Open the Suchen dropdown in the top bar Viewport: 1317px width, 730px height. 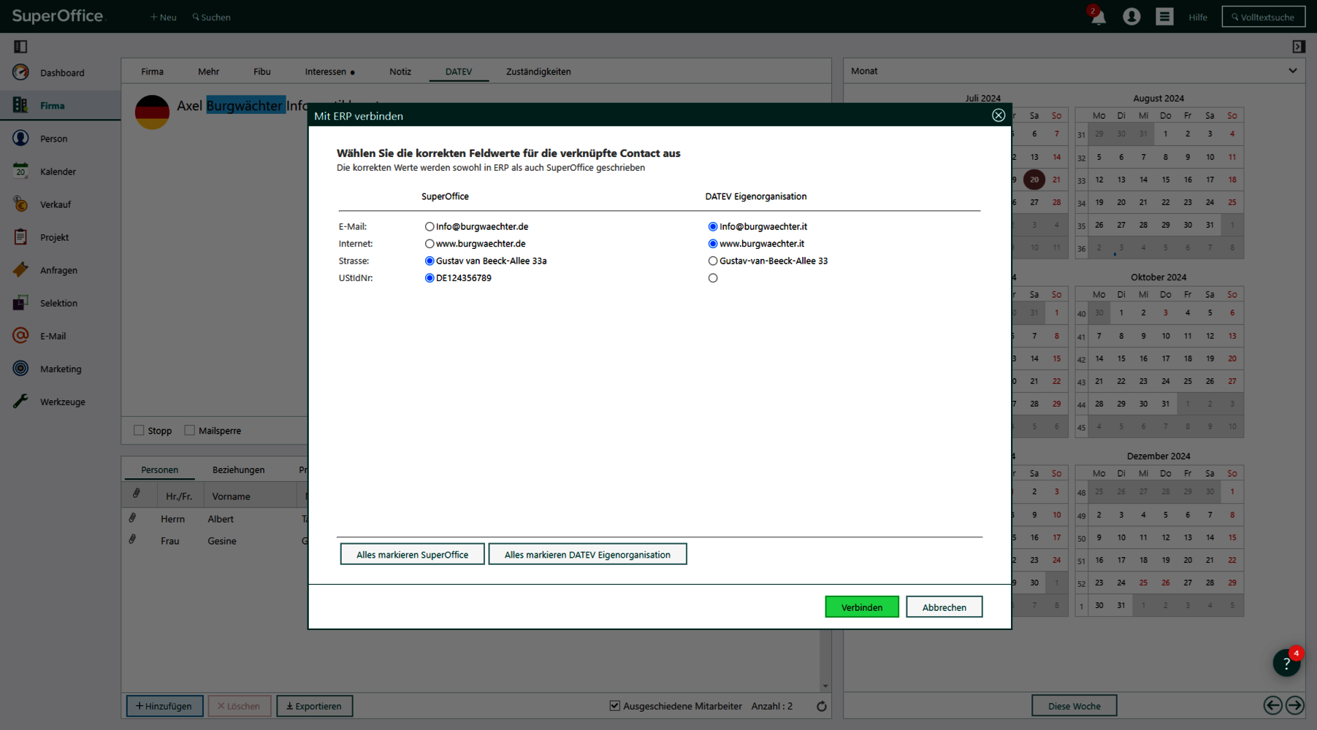pos(211,17)
